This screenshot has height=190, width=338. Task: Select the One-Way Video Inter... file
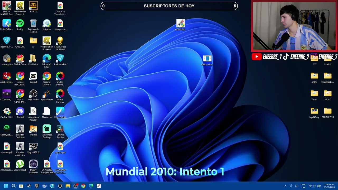60,8
